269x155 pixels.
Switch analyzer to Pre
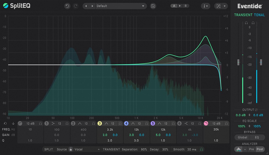[251, 149]
